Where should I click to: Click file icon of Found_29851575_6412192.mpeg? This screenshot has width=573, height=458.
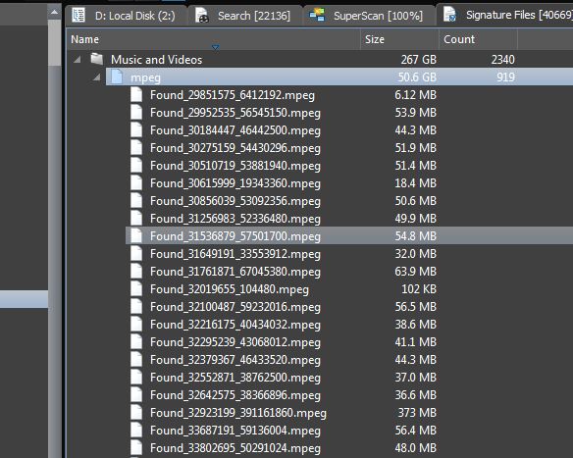(x=136, y=94)
